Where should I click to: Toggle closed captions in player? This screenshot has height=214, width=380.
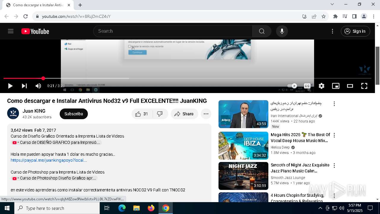307,86
